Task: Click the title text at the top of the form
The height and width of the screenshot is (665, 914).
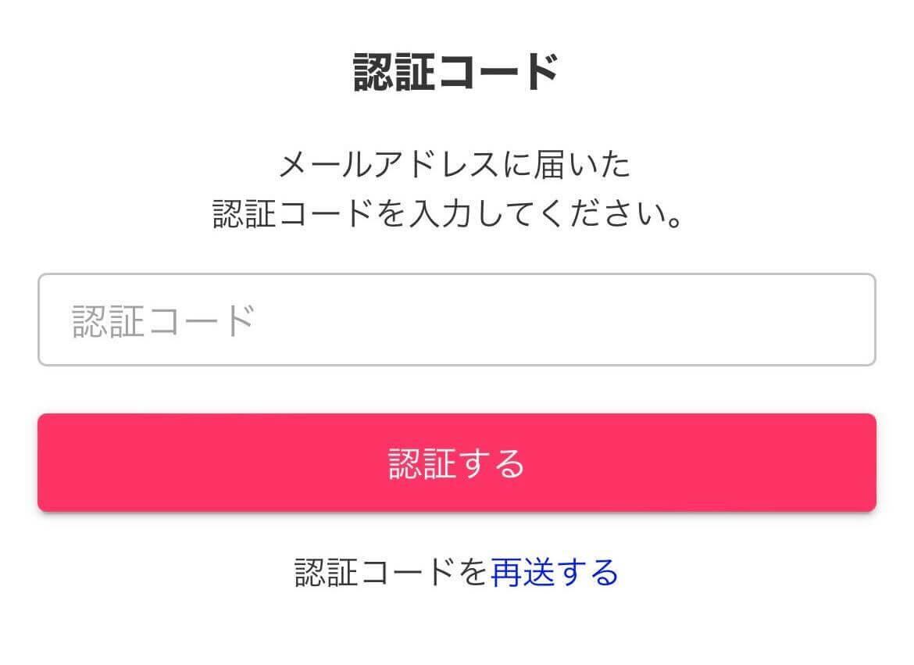Action: tap(456, 73)
